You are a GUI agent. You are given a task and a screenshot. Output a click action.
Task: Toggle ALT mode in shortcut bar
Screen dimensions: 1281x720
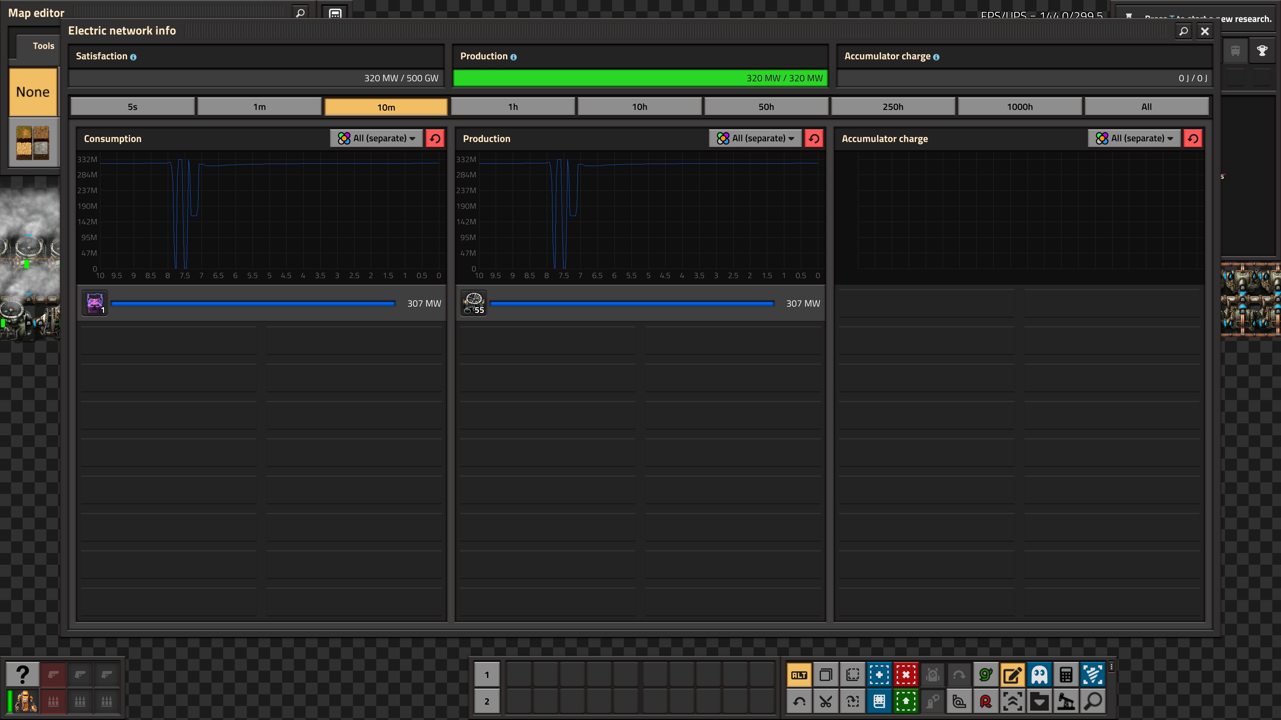point(799,675)
